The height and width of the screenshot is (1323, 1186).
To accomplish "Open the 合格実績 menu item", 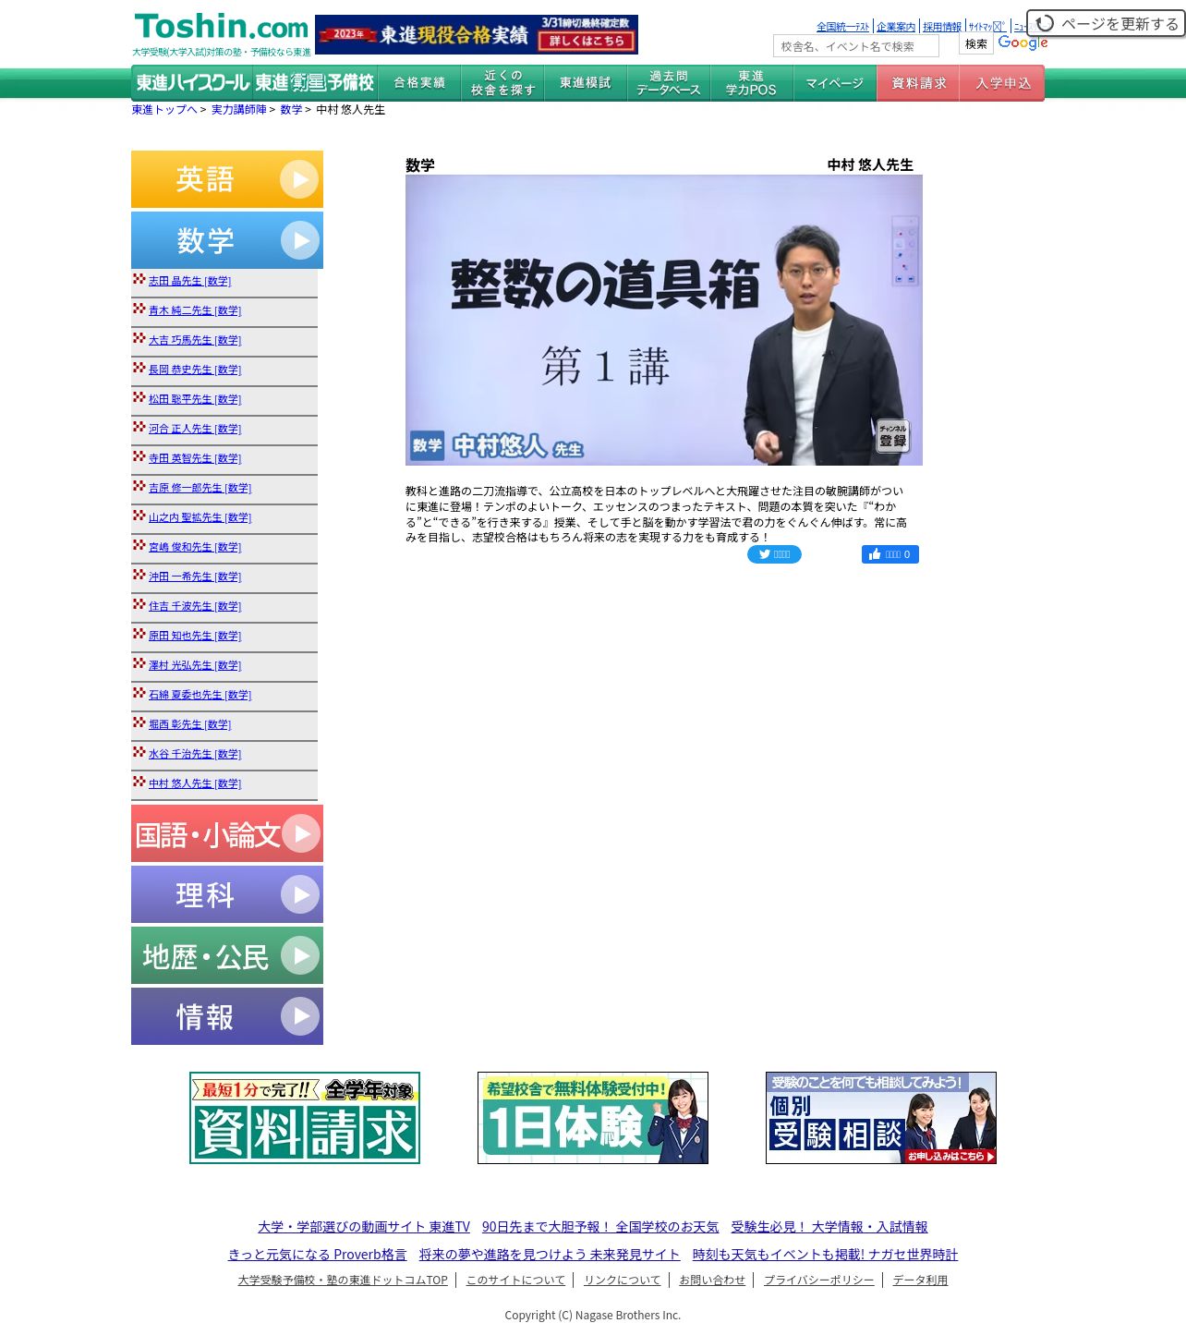I will point(419,83).
